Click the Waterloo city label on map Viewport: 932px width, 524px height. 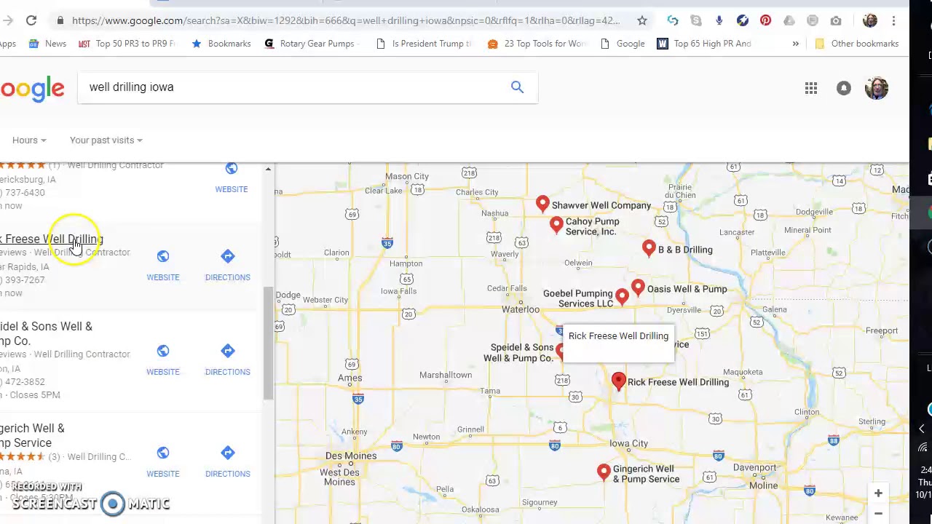[521, 309]
